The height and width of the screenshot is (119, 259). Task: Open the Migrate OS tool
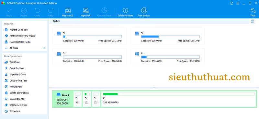68,12
